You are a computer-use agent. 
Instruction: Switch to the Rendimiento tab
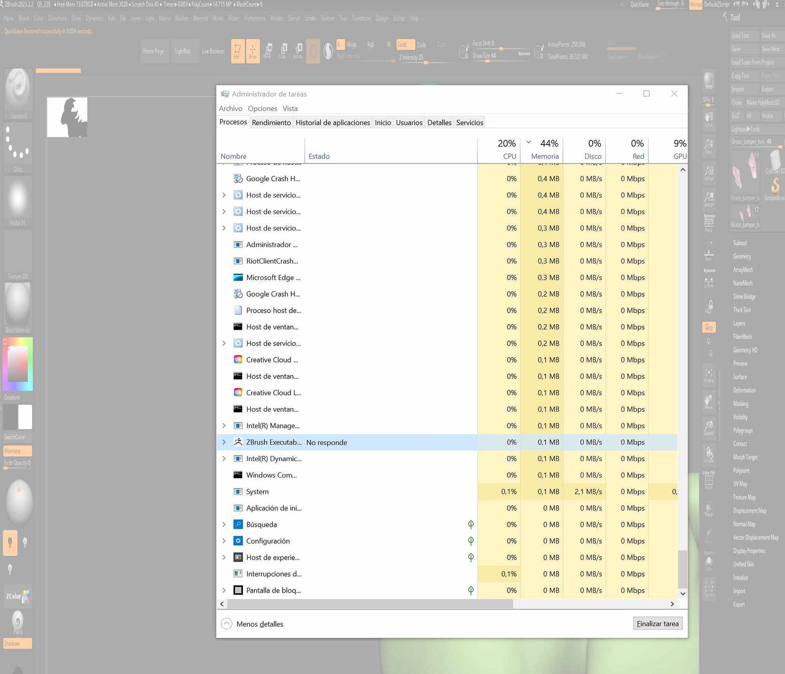(271, 123)
